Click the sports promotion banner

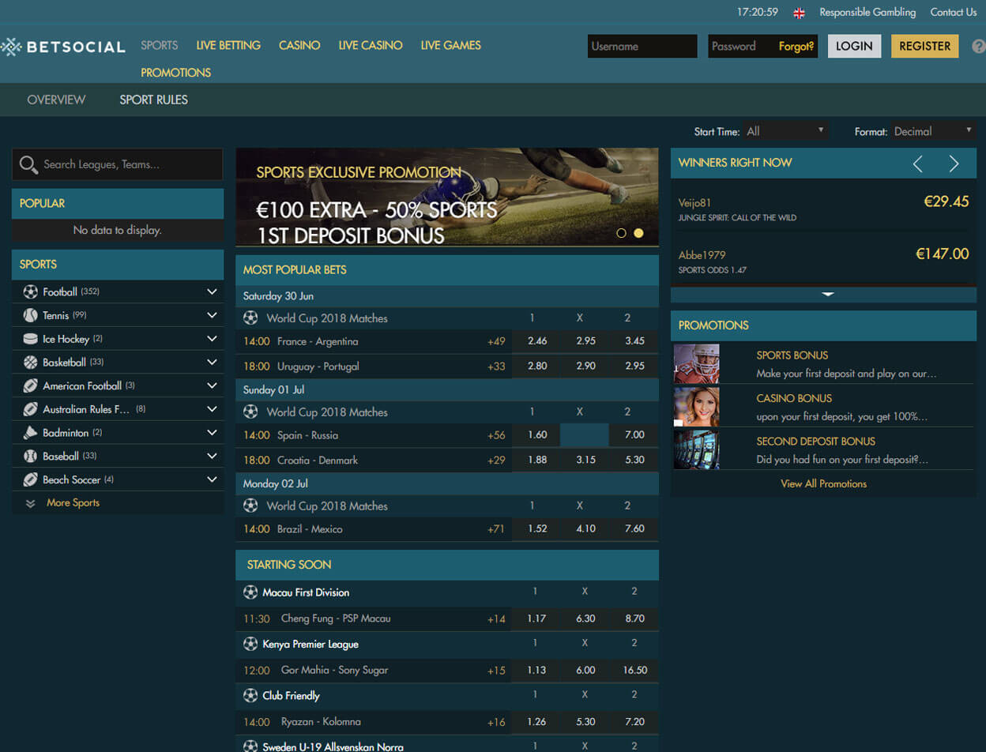446,197
